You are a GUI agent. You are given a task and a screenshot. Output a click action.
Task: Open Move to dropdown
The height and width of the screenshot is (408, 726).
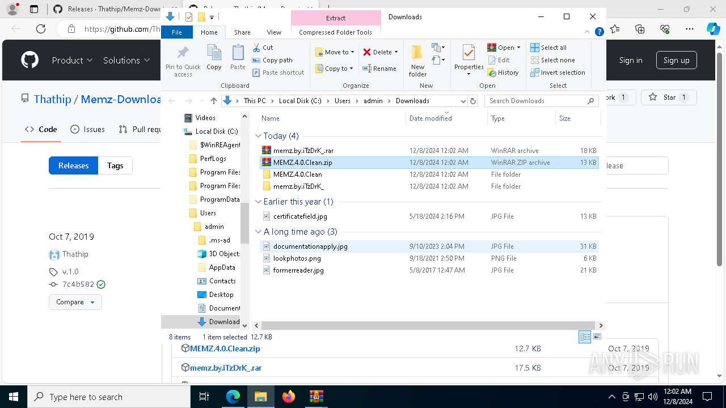pos(335,52)
